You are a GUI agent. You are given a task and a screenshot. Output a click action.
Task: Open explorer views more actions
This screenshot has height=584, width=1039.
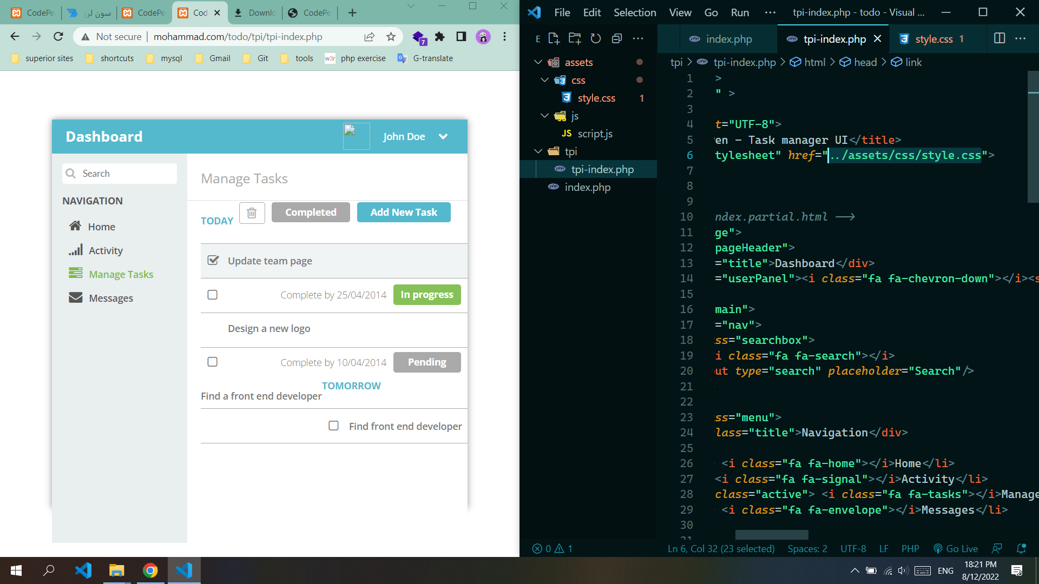638,38
